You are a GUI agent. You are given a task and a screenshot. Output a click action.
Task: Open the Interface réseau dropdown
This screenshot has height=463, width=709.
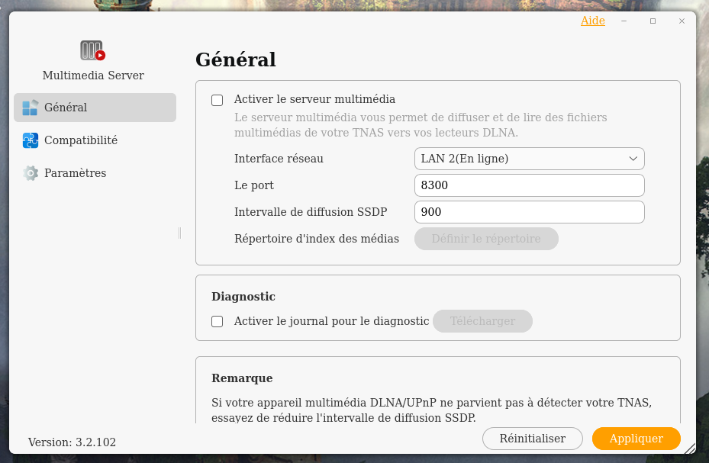click(529, 159)
